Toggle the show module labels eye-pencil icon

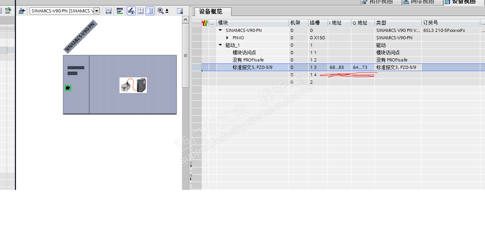[131, 11]
